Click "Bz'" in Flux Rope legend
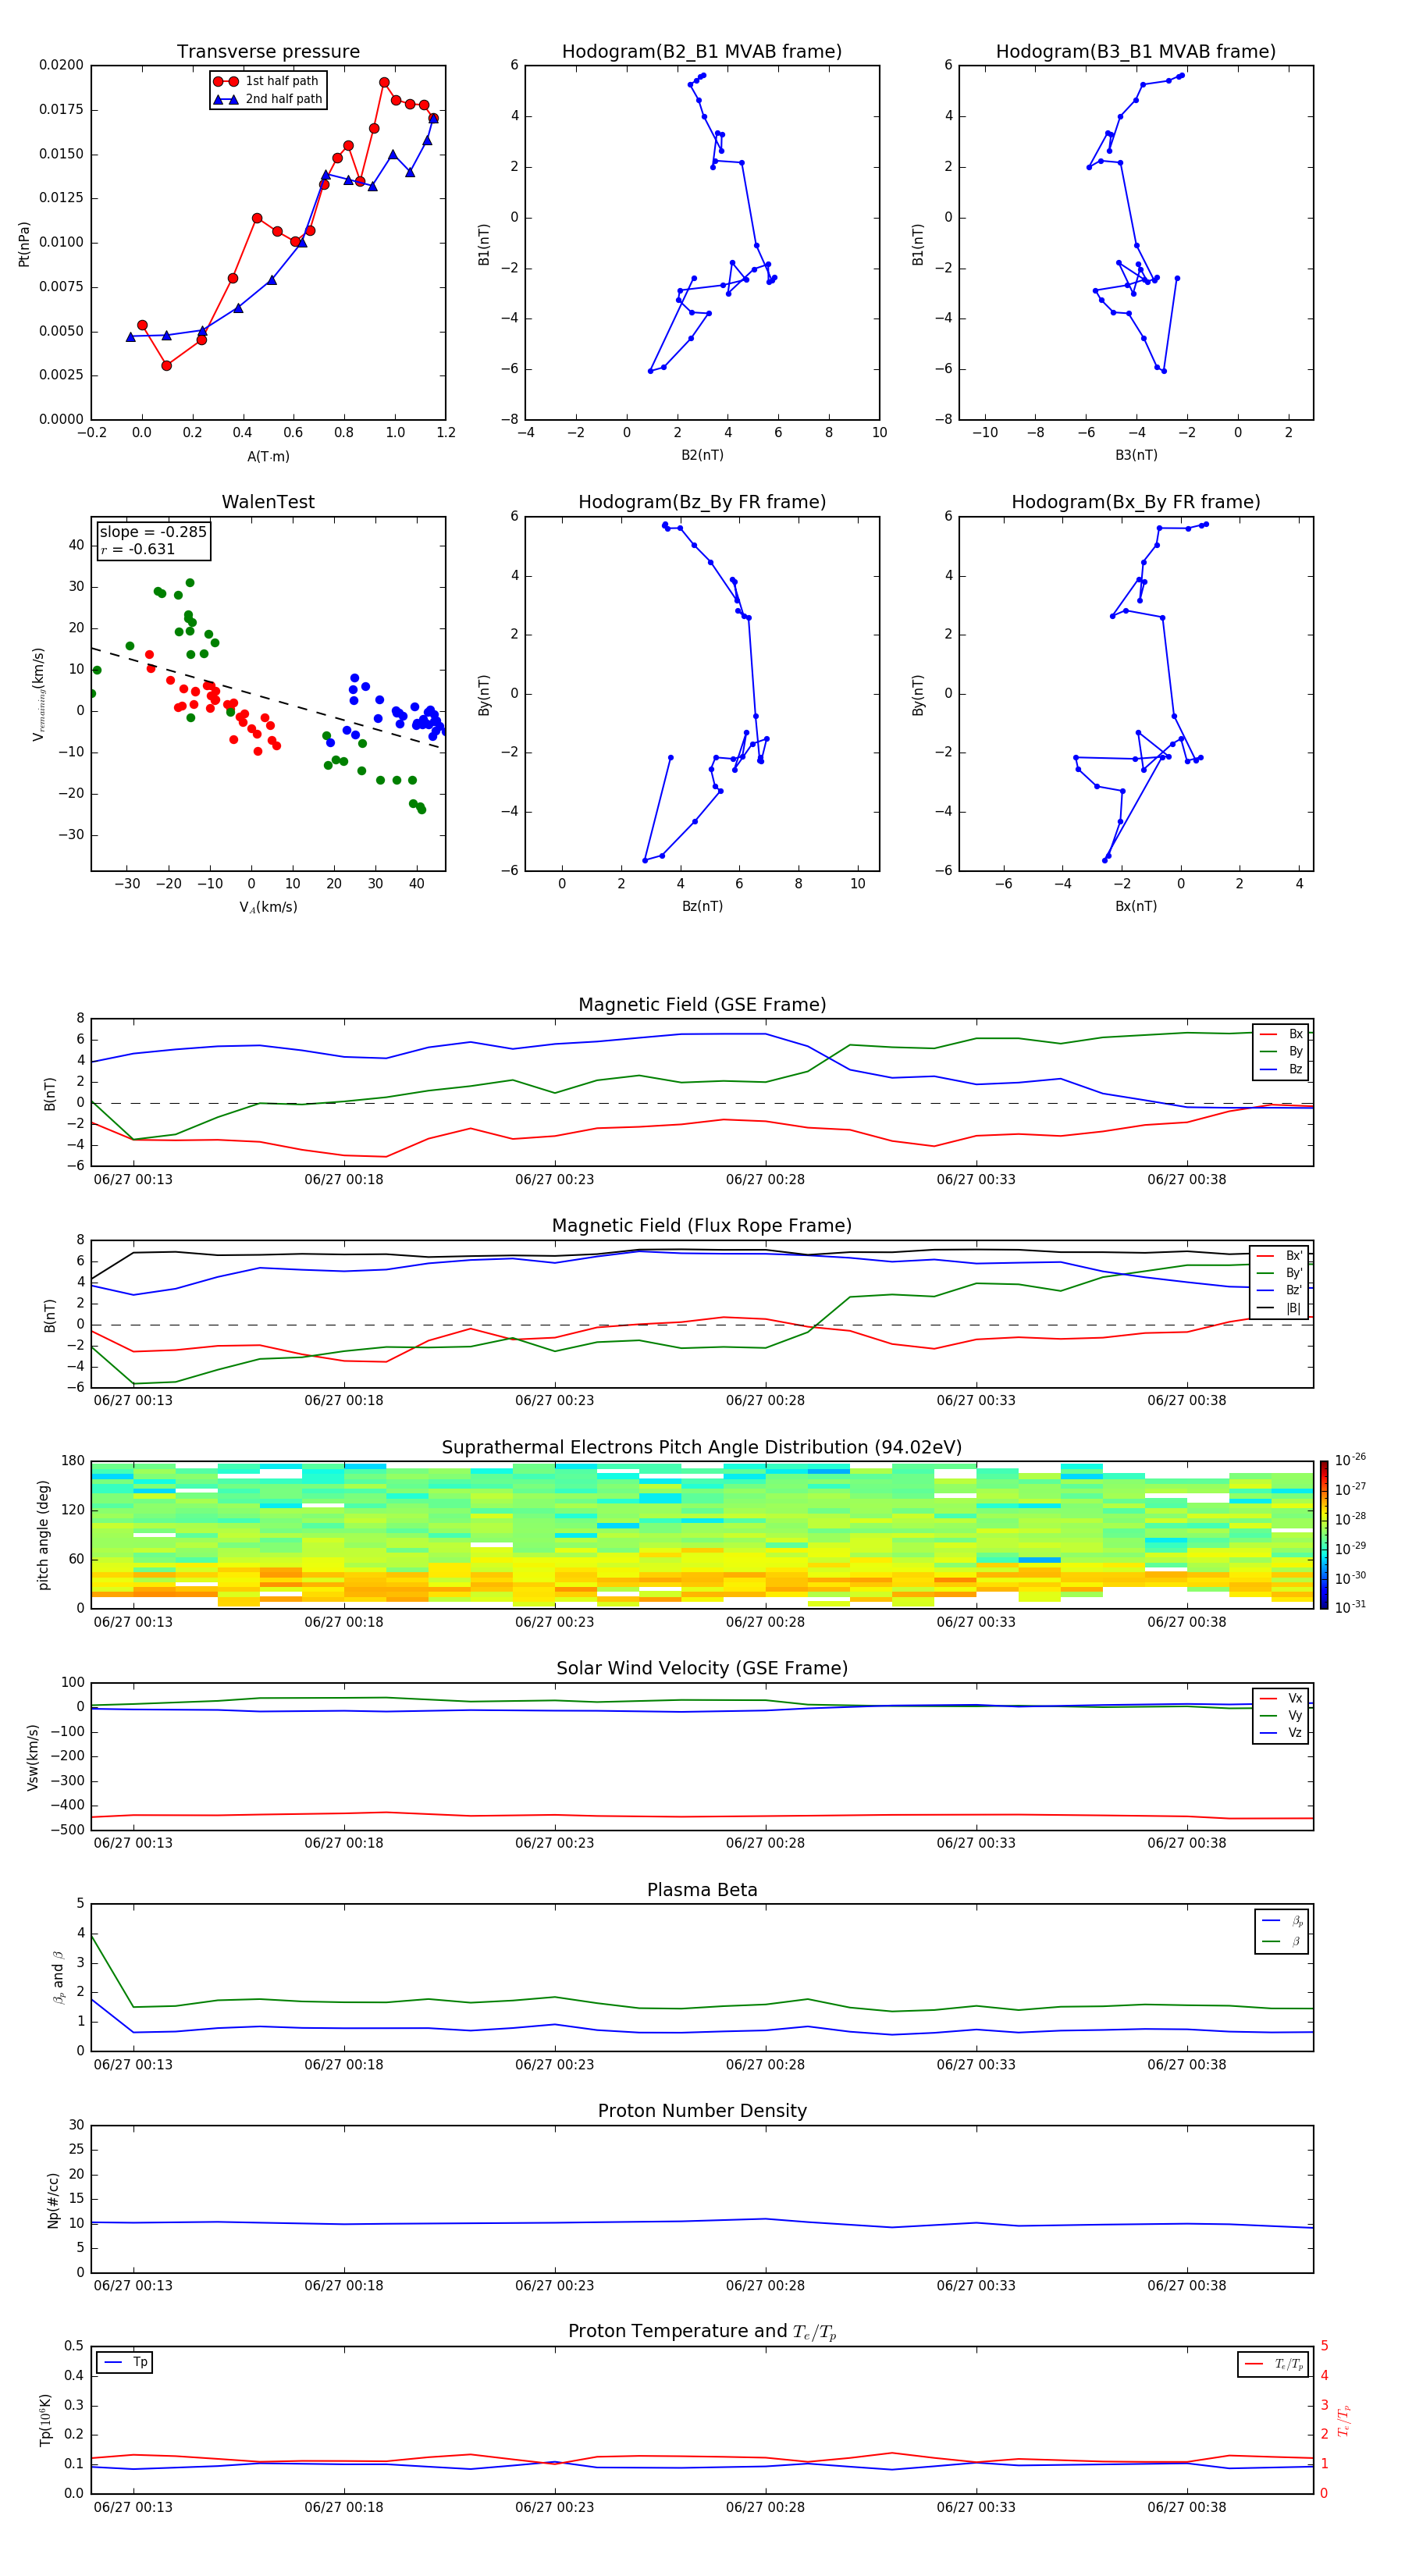The height and width of the screenshot is (2576, 1405). [1280, 1290]
